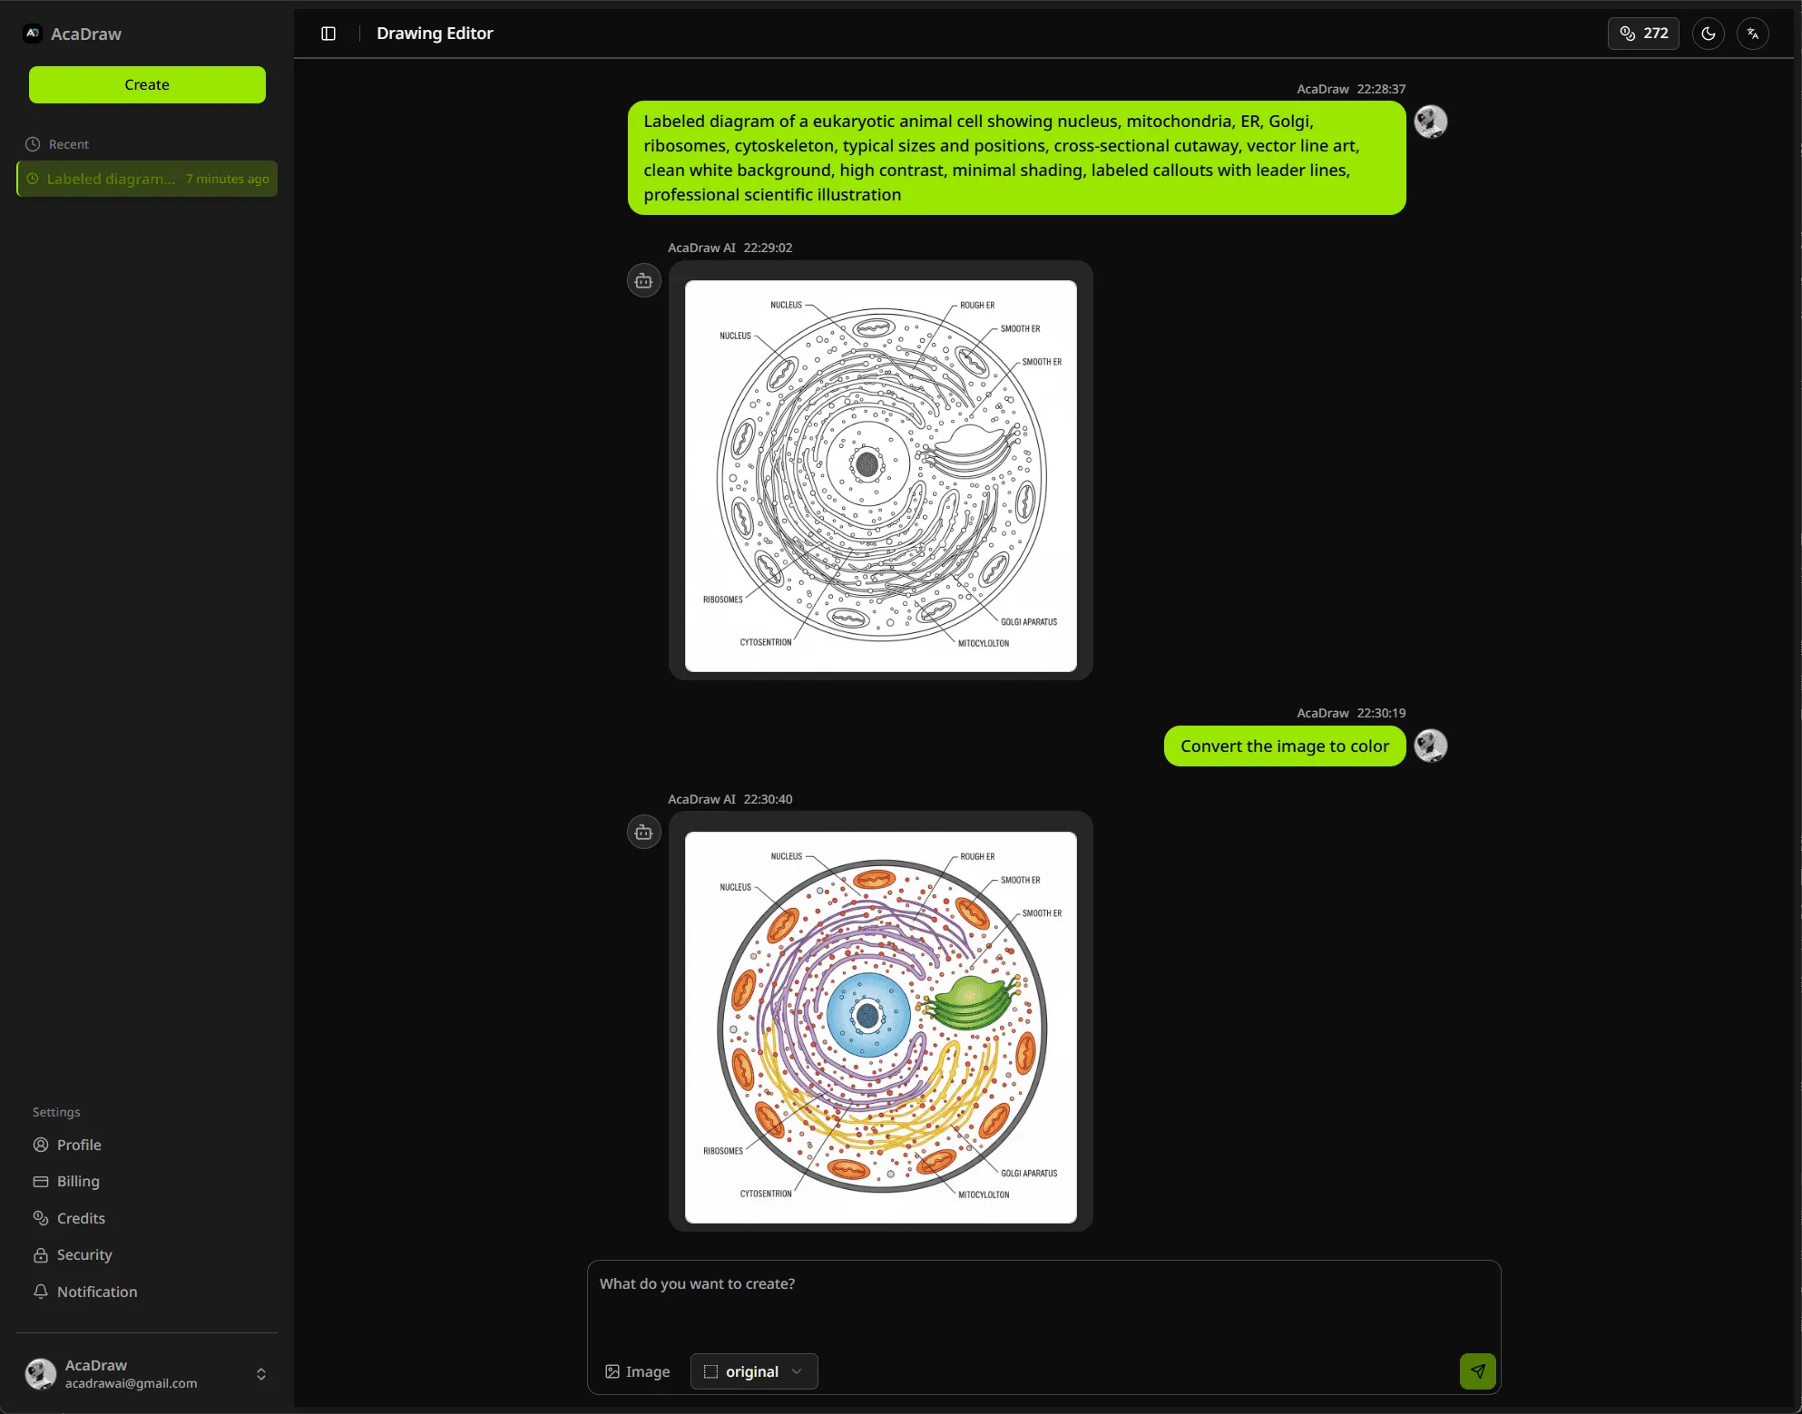The image size is (1802, 1414).
Task: Click the green Create button
Action: tap(147, 84)
